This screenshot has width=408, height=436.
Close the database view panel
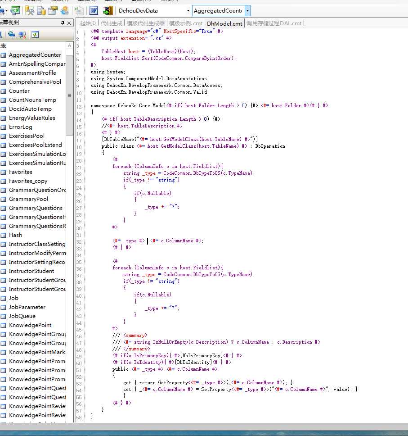click(x=69, y=23)
